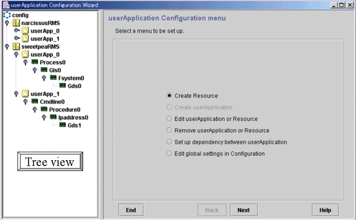Click the config root node icon
Screen dimensions: 356x220
click(7, 15)
